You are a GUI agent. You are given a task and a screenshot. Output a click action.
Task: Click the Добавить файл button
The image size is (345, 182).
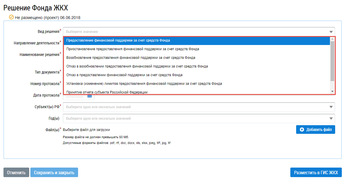coord(316,130)
